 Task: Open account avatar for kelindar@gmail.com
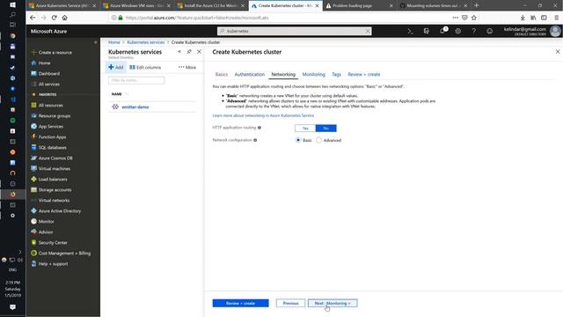(555, 32)
